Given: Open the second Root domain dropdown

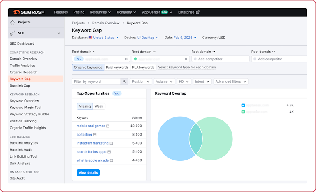Looking at the screenshot, I should (x=144, y=52).
